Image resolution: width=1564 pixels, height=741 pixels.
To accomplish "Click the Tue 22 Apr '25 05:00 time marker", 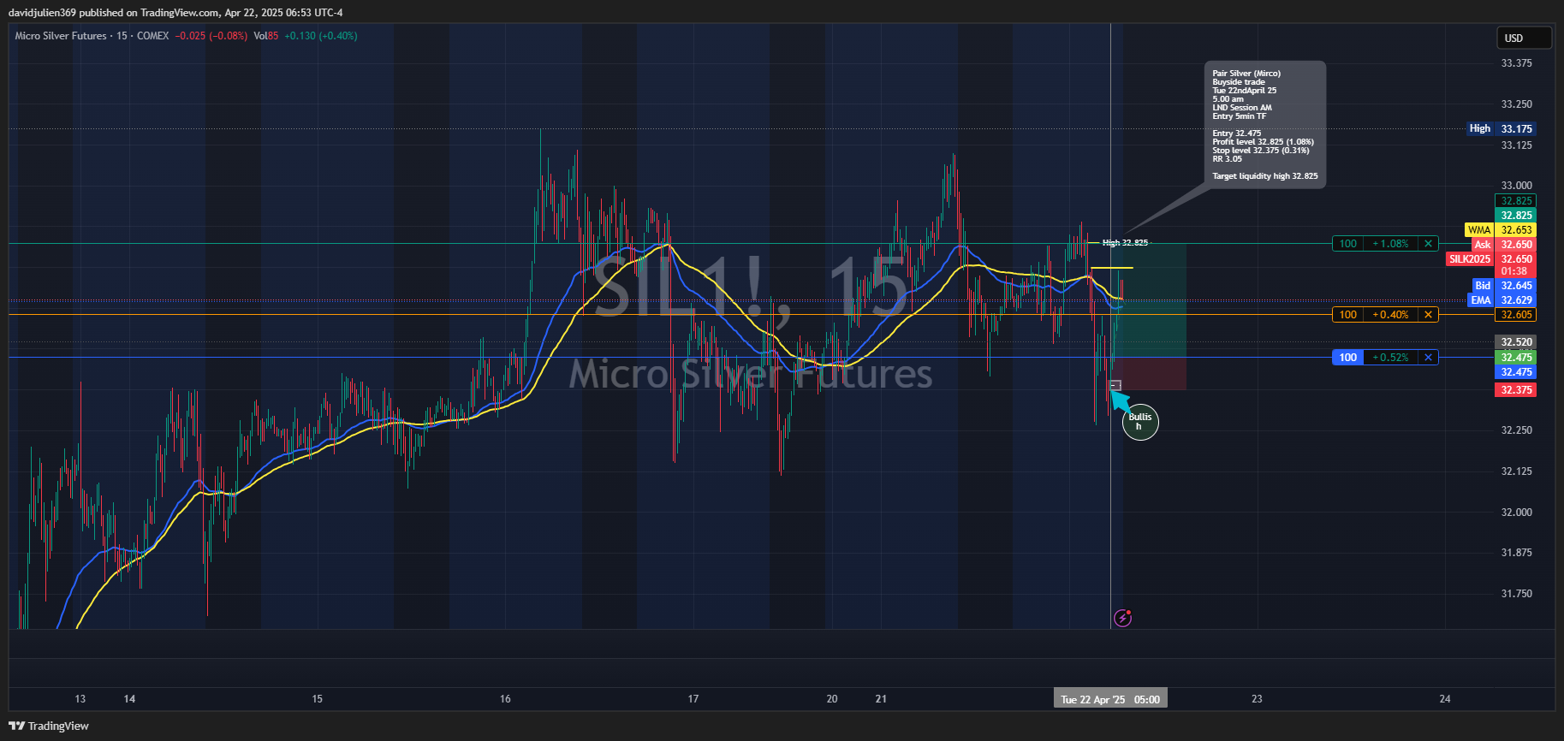I will pyautogui.click(x=1110, y=699).
